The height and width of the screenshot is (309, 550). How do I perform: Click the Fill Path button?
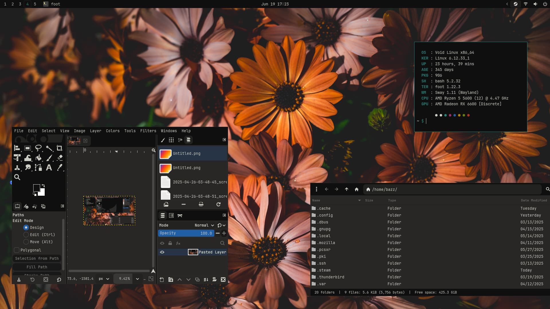[37, 267]
